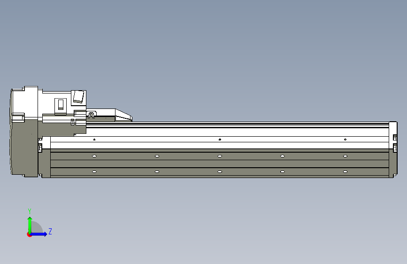Select the right end cap of the rail
The image size is (407, 264).
(393, 149)
